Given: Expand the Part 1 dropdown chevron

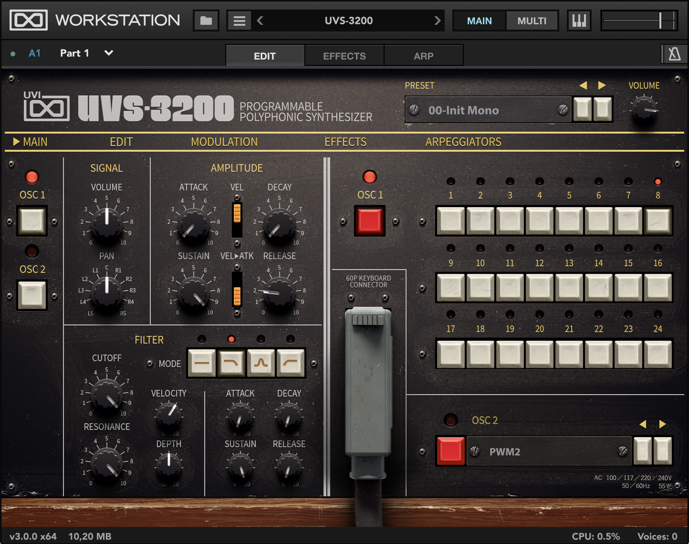Looking at the screenshot, I should [109, 53].
